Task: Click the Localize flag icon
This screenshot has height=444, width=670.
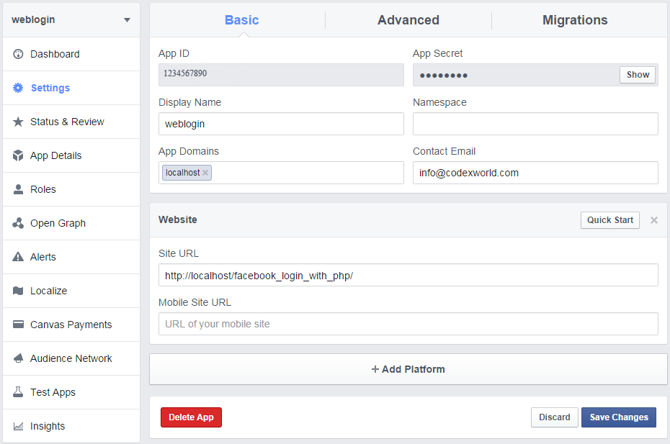Action: [18, 291]
